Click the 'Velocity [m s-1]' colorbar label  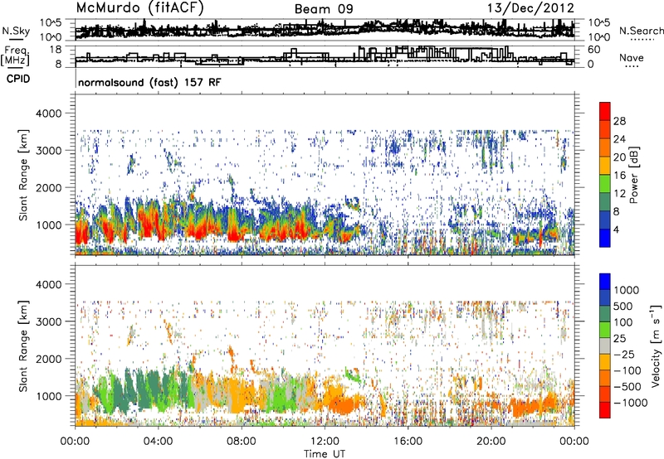click(x=656, y=345)
